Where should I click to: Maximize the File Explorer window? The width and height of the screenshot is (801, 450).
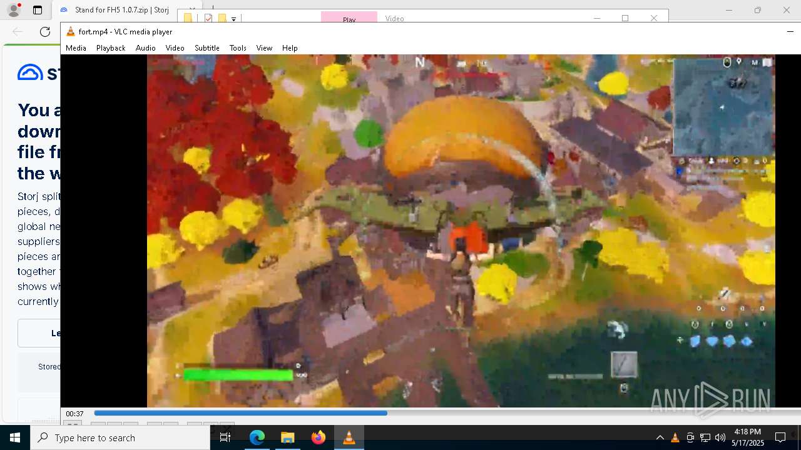(625, 18)
